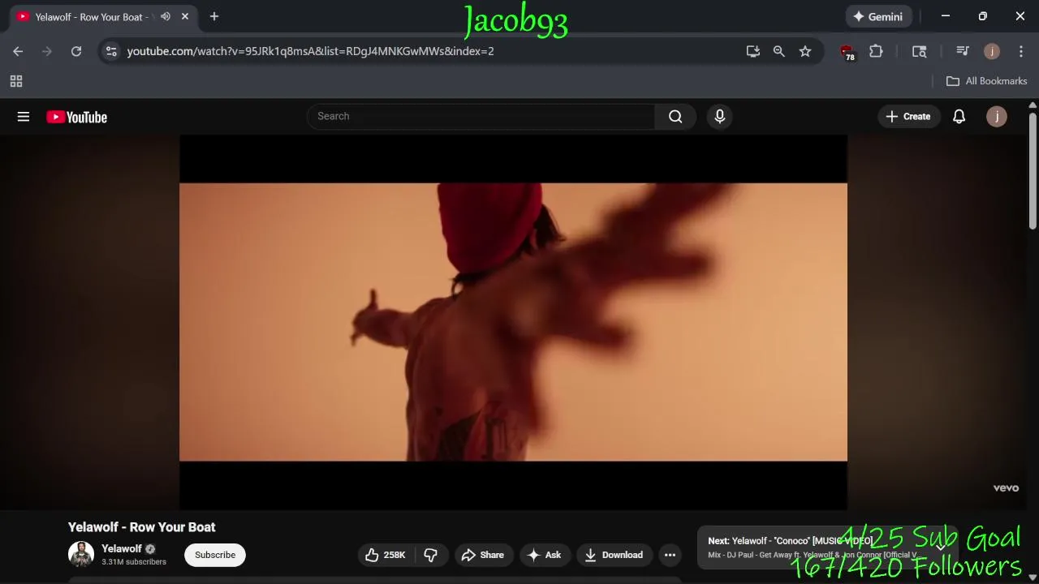The image size is (1039, 584).
Task: Click the Yelawolf - Row Your Boat title
Action: point(142,527)
